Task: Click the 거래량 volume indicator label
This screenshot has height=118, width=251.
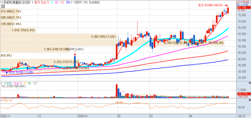Action: click(8, 83)
